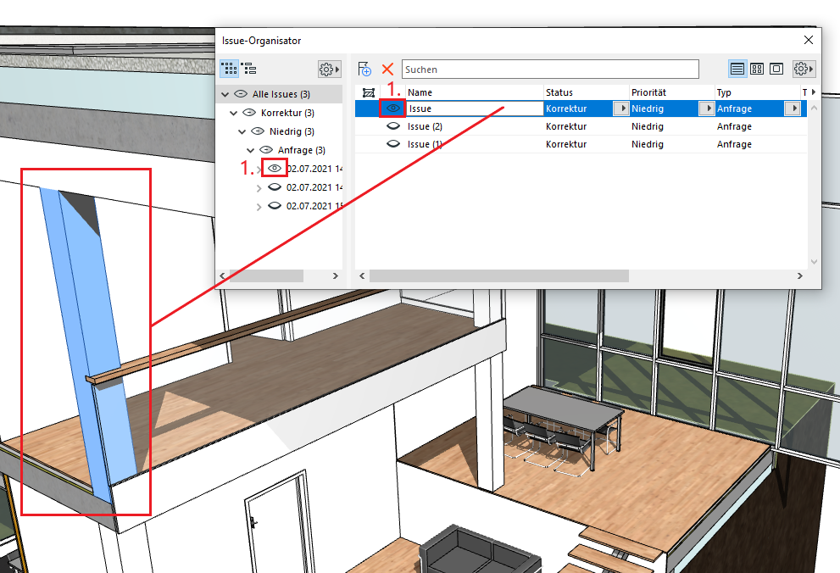Open the right-side gear settings menu
Image resolution: width=840 pixels, height=573 pixels.
(x=803, y=69)
